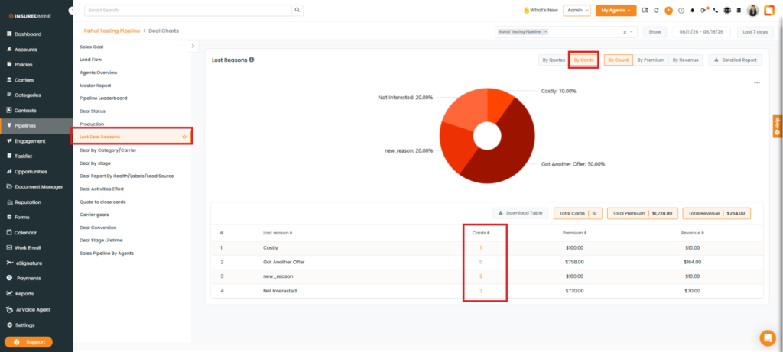Remove the Rahul Testing Pipeline tag
This screenshot has height=352, width=783.
click(x=545, y=31)
